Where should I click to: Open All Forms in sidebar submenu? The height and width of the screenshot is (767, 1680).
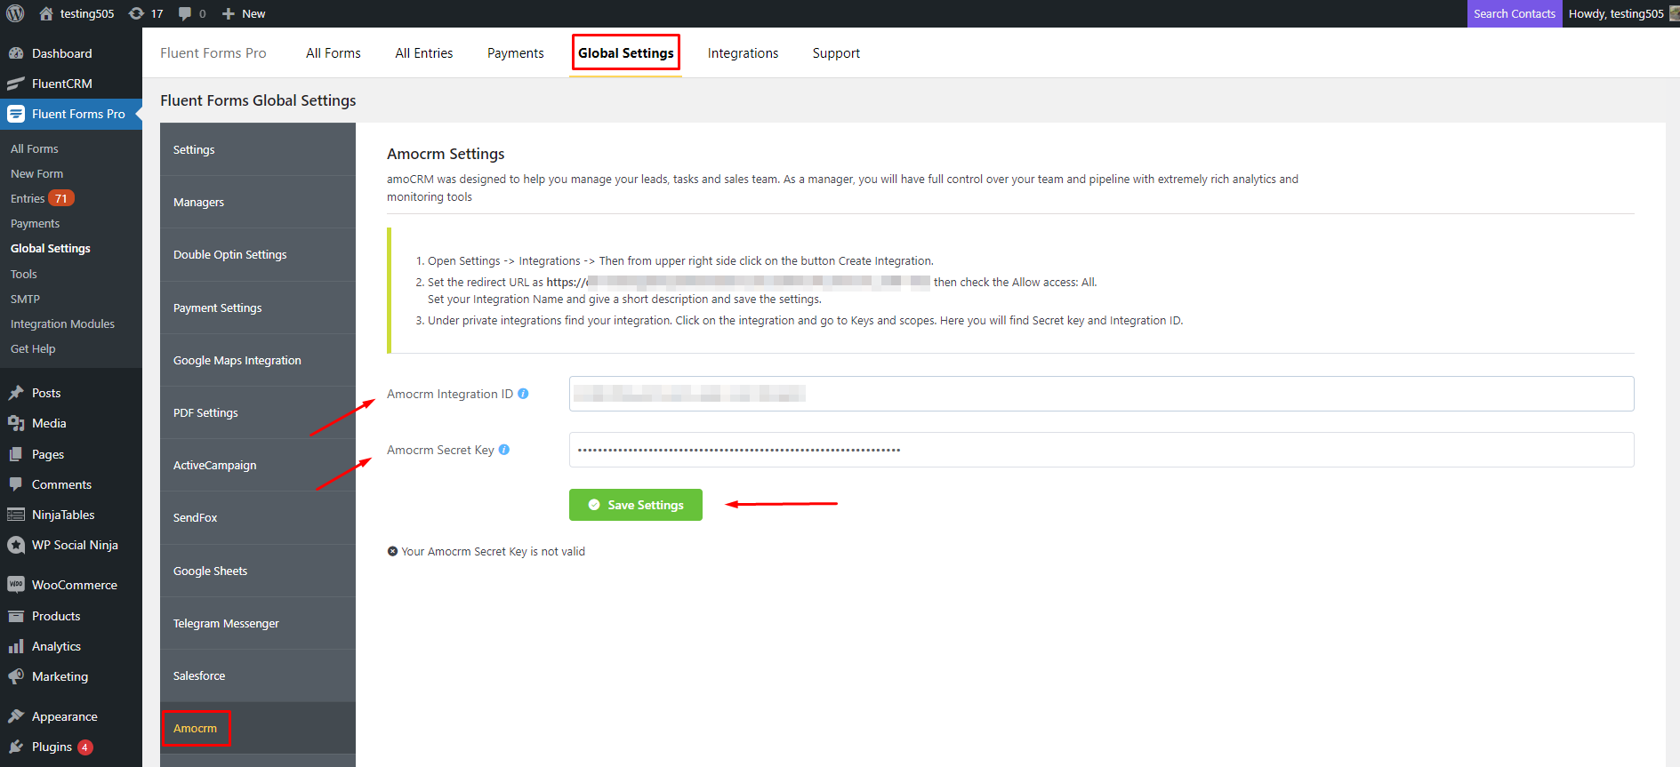[35, 148]
